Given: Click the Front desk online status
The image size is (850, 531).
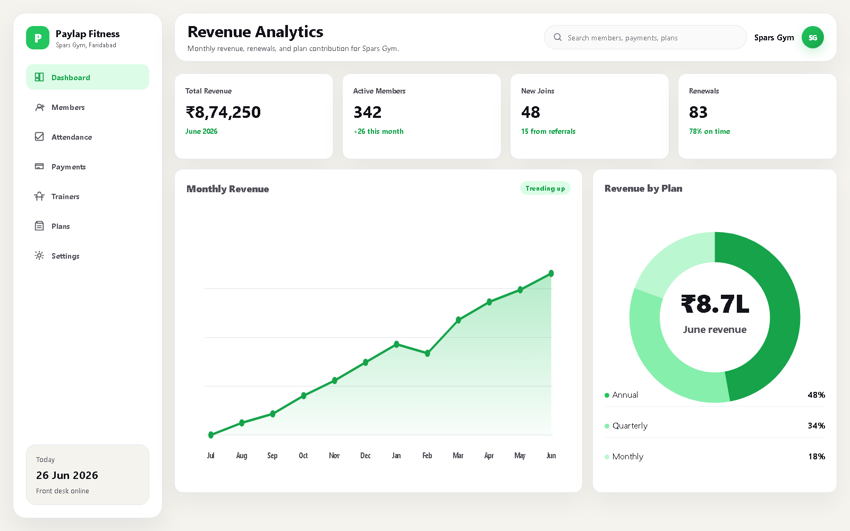Looking at the screenshot, I should tap(63, 491).
